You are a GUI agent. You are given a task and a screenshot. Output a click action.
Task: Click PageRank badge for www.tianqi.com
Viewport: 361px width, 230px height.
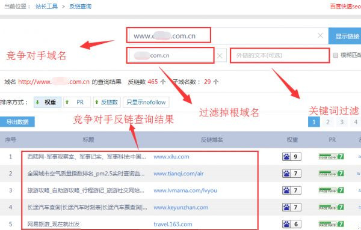[x=332, y=174]
